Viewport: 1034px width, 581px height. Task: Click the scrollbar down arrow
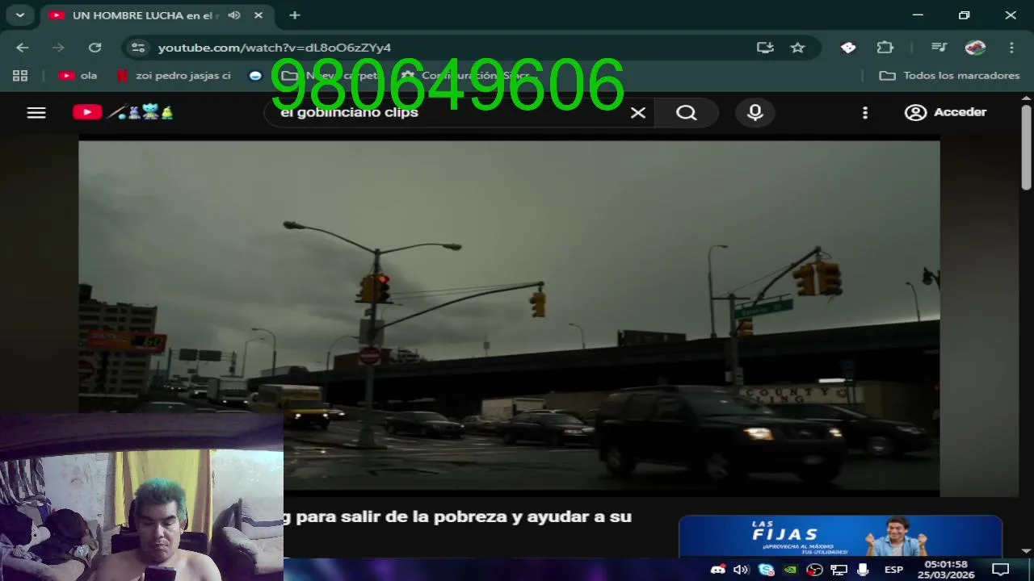1026,550
